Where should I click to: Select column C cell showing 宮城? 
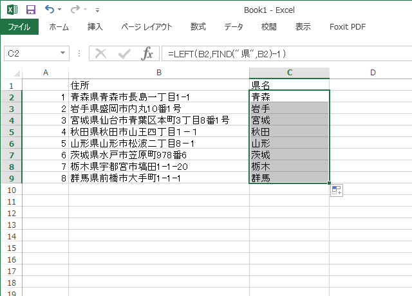click(289, 120)
